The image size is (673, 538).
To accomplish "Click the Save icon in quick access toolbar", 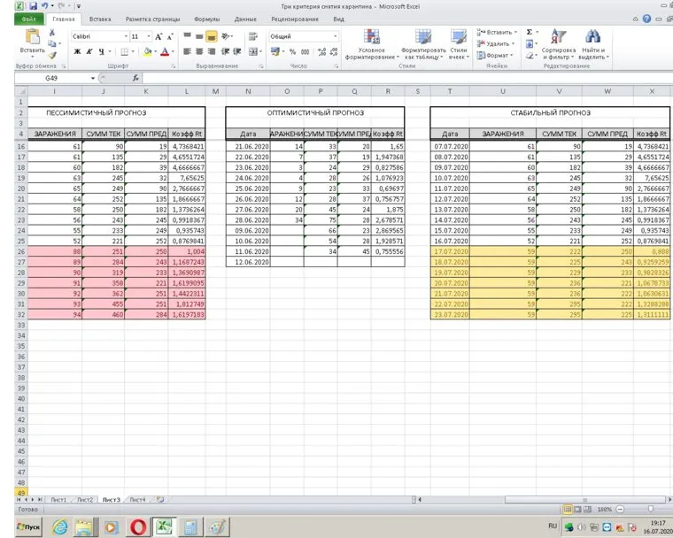I will (33, 6).
